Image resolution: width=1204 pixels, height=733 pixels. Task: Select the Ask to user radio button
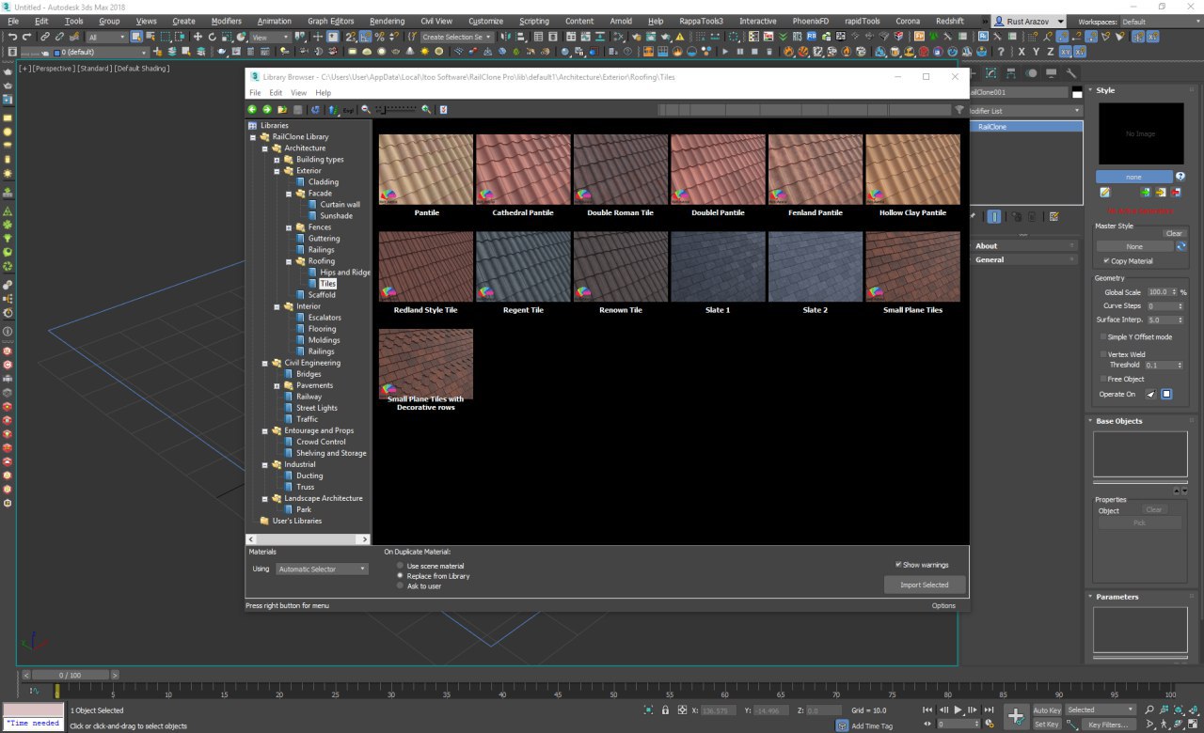(x=401, y=585)
